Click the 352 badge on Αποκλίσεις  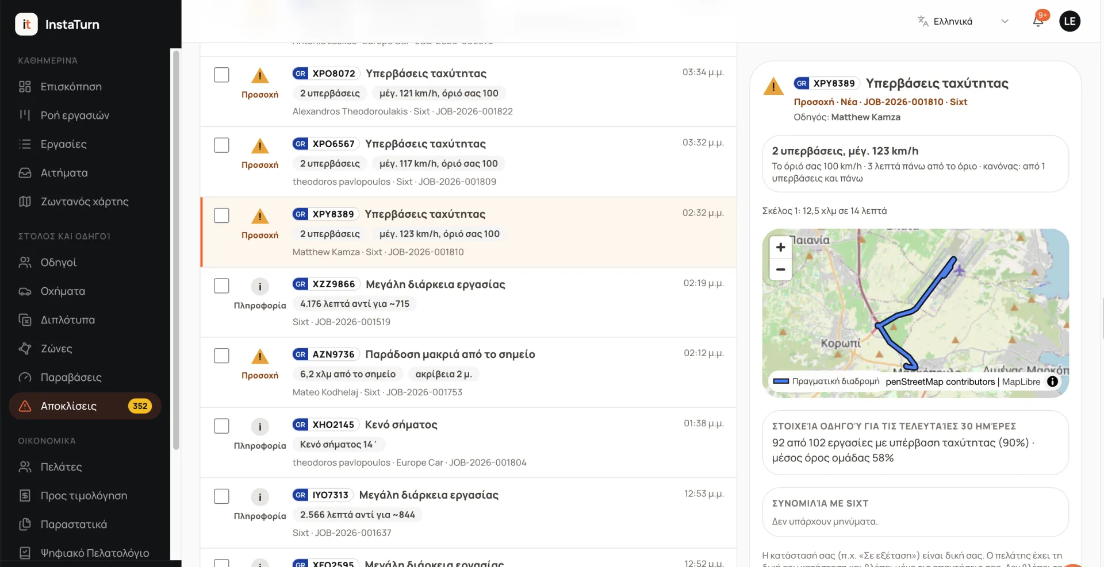140,406
